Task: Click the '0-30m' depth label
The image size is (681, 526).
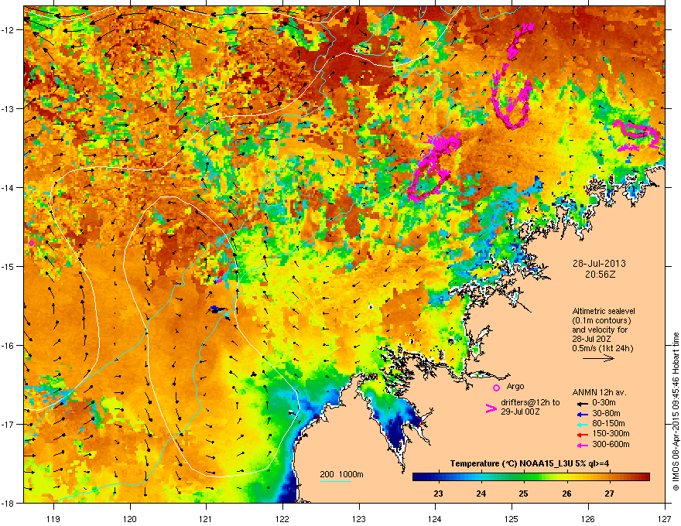Action: (x=604, y=403)
